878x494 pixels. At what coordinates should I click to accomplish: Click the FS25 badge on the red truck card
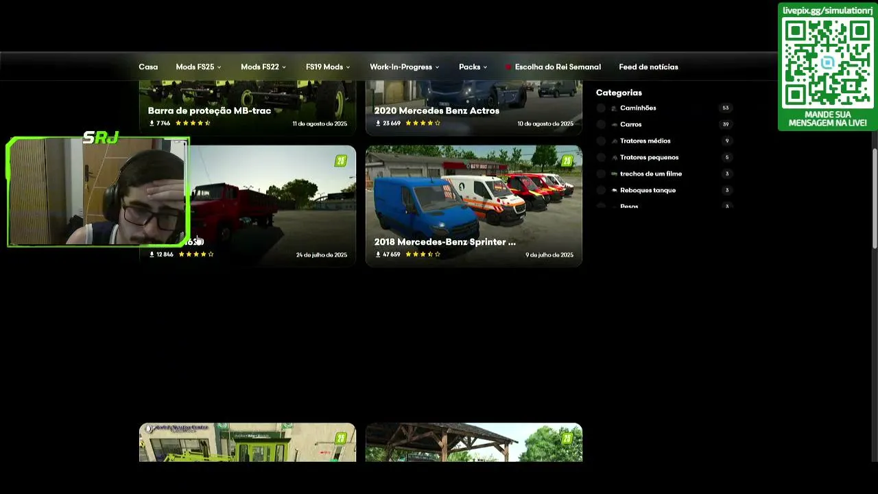(340, 161)
